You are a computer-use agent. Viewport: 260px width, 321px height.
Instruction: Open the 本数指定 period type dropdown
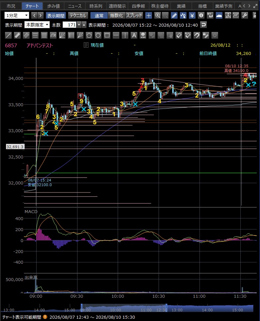pos(37,25)
